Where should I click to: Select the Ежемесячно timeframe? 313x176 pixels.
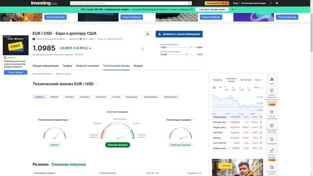pyautogui.click(x=171, y=97)
